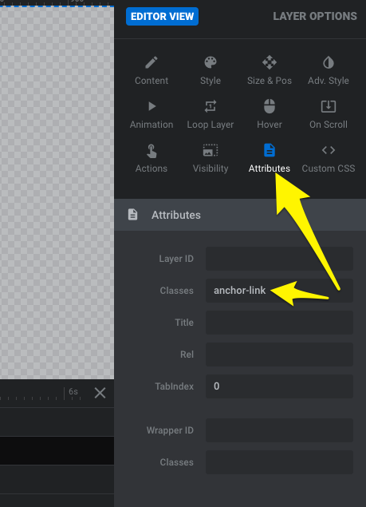
Task: Click into the Rel field
Action: 279,355
